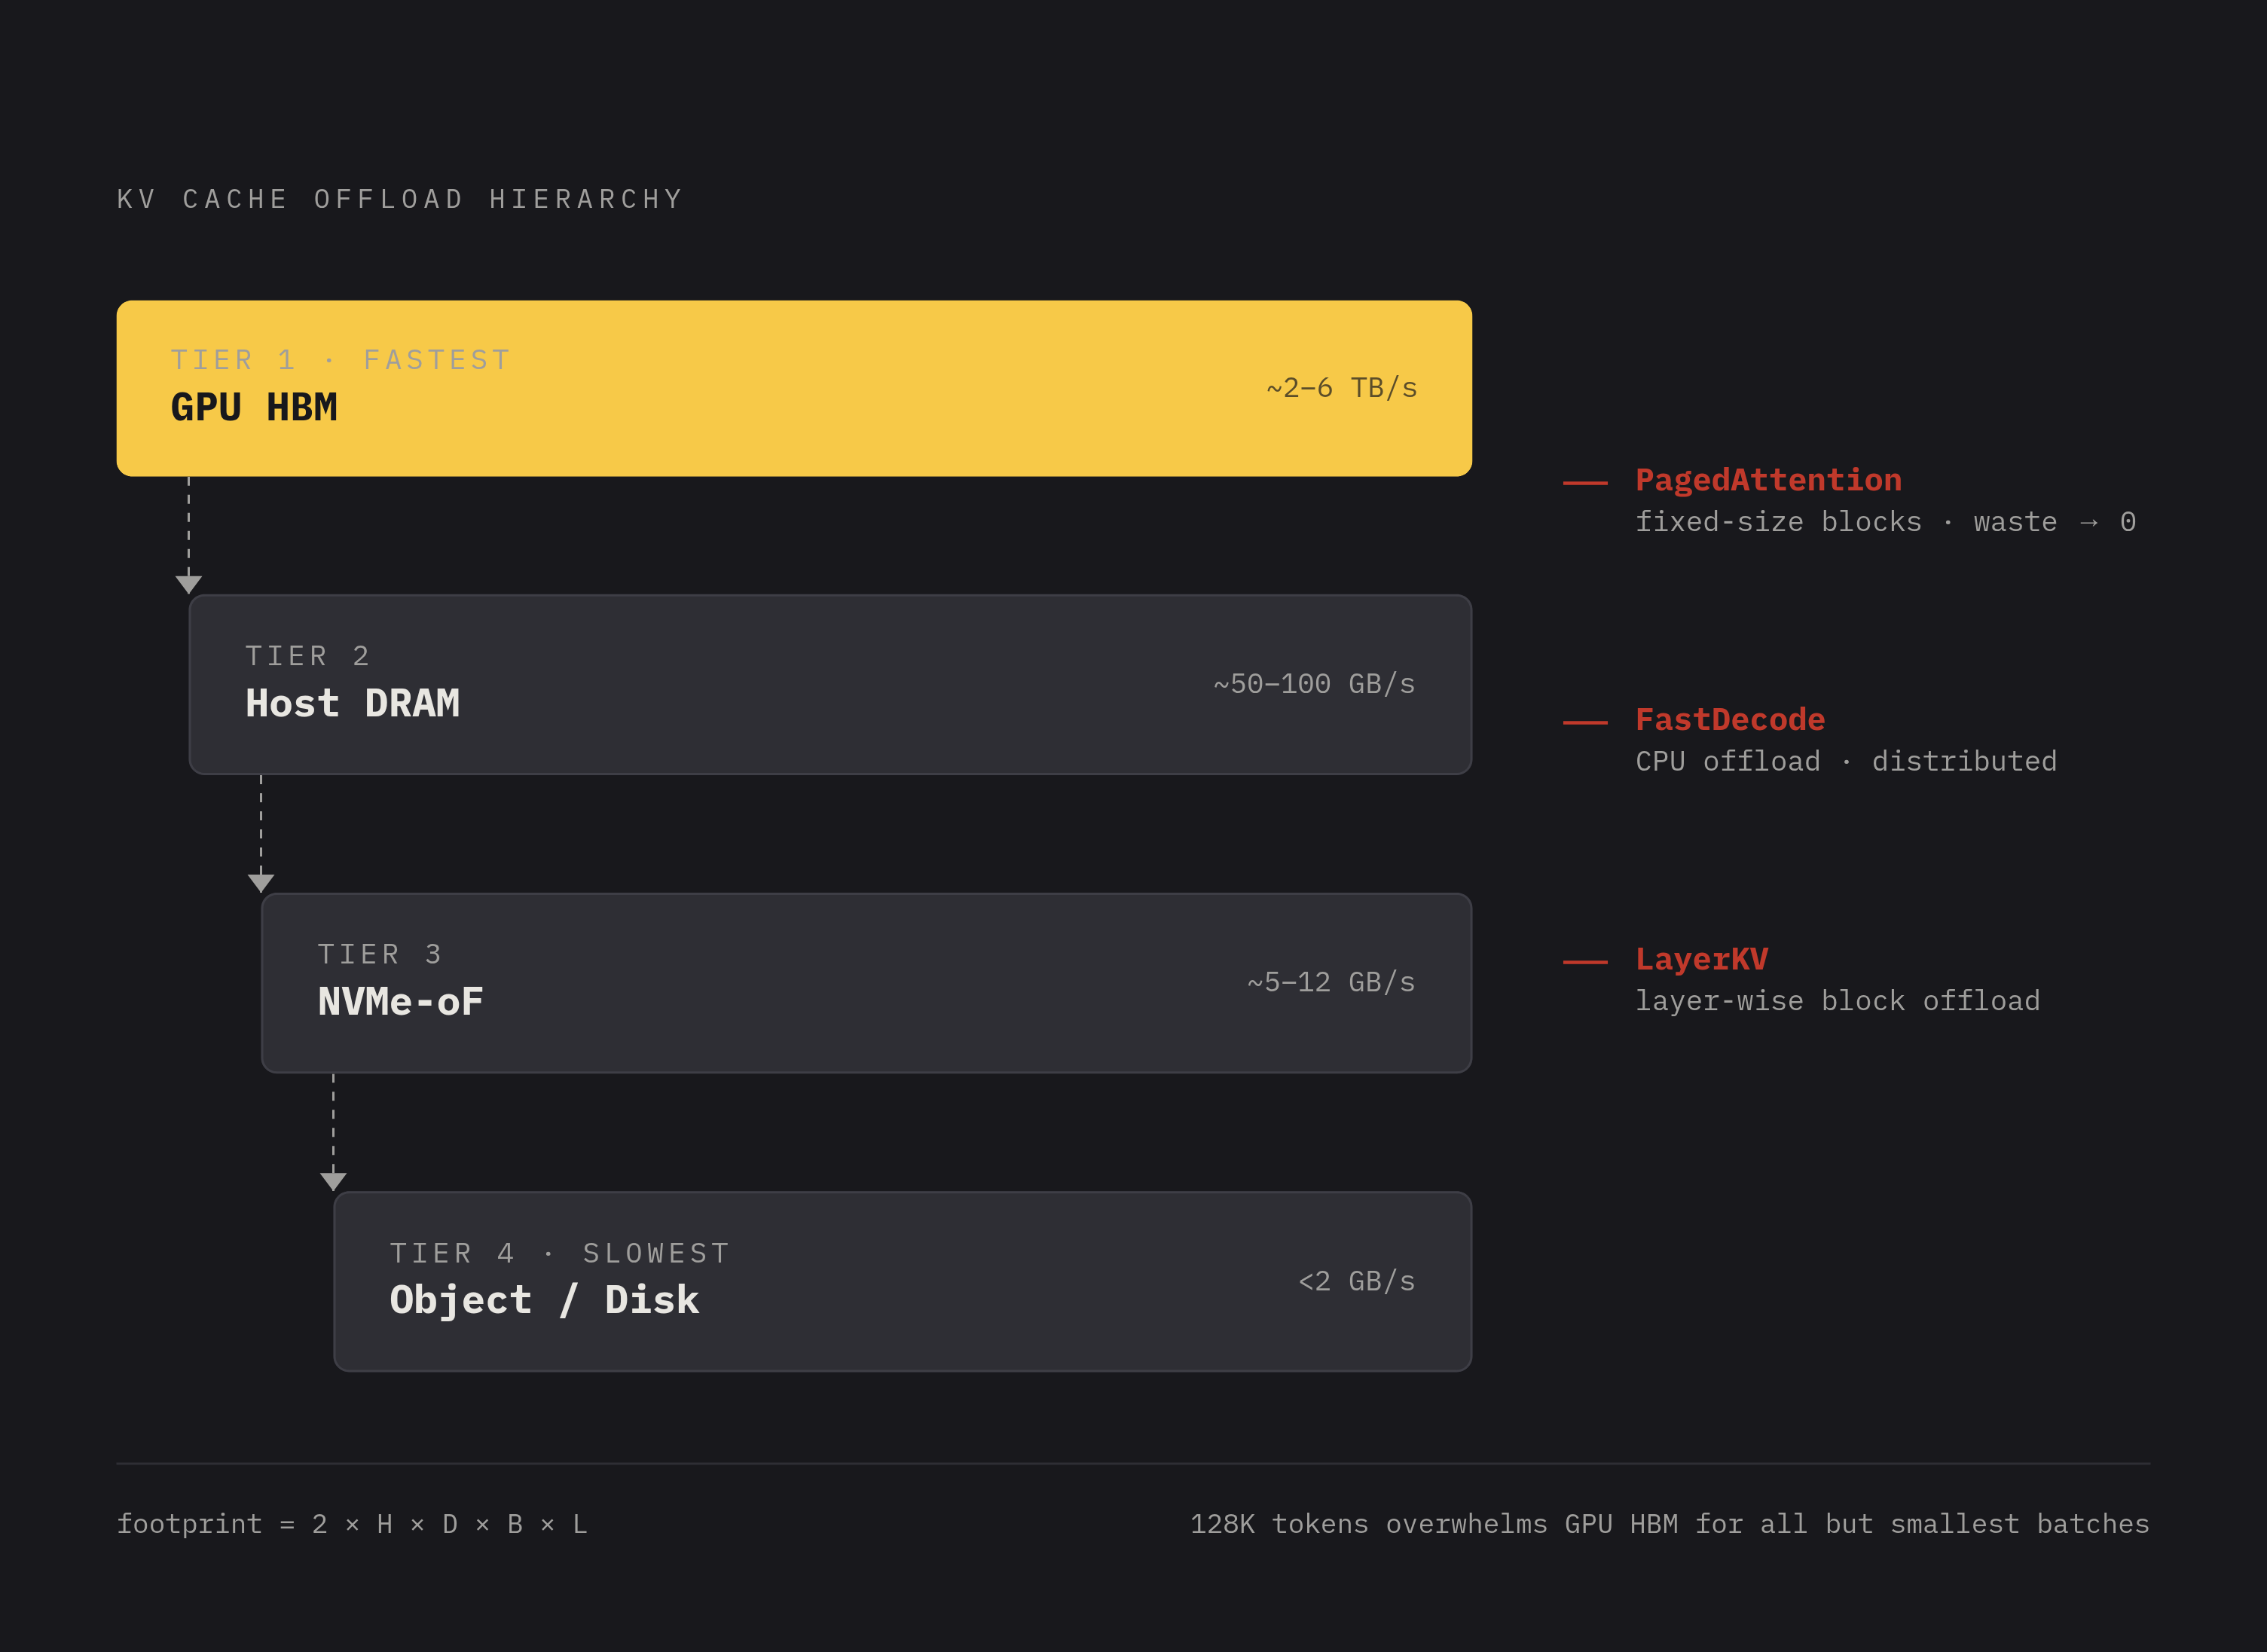Viewport: 2267px width, 1652px height.
Task: Click the ~50–100 GB/s bandwidth label
Action: pyautogui.click(x=1314, y=684)
